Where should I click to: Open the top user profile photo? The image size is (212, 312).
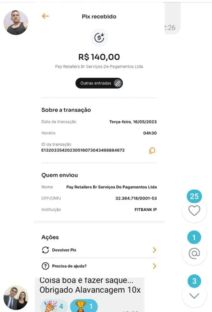pyautogui.click(x=16, y=22)
